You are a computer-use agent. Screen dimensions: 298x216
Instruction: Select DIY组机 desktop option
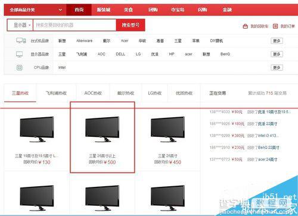(x=216, y=41)
